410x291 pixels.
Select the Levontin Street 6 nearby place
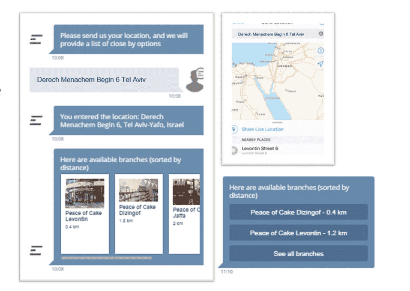coord(278,150)
